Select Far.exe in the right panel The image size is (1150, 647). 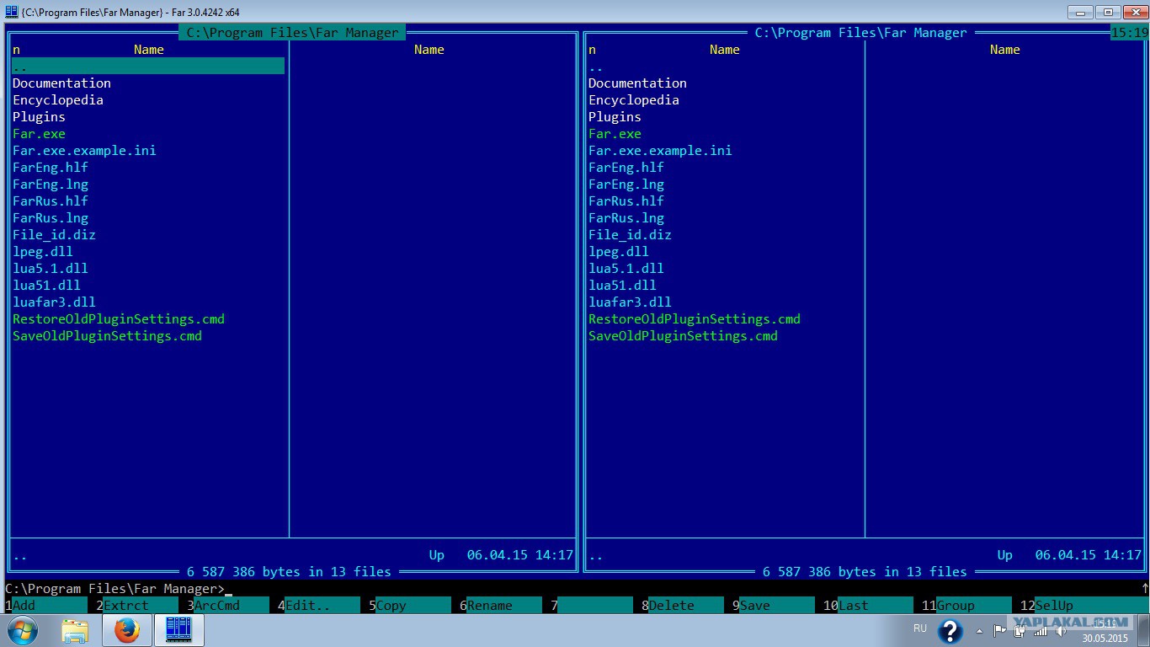pyautogui.click(x=615, y=134)
